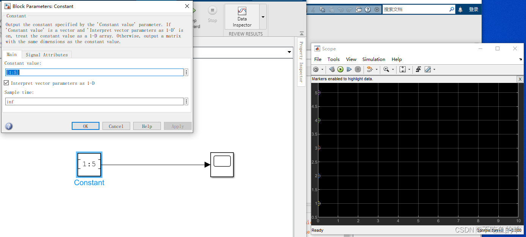Click the Scope highlight Simulink block icon

(x=370, y=69)
